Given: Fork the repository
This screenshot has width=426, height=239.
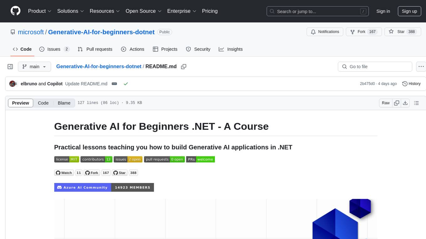Looking at the screenshot, I should pyautogui.click(x=364, y=32).
